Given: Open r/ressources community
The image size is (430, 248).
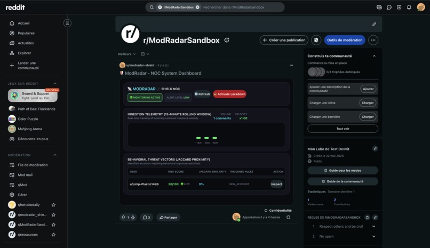Looking at the screenshot, I should pos(28,235).
